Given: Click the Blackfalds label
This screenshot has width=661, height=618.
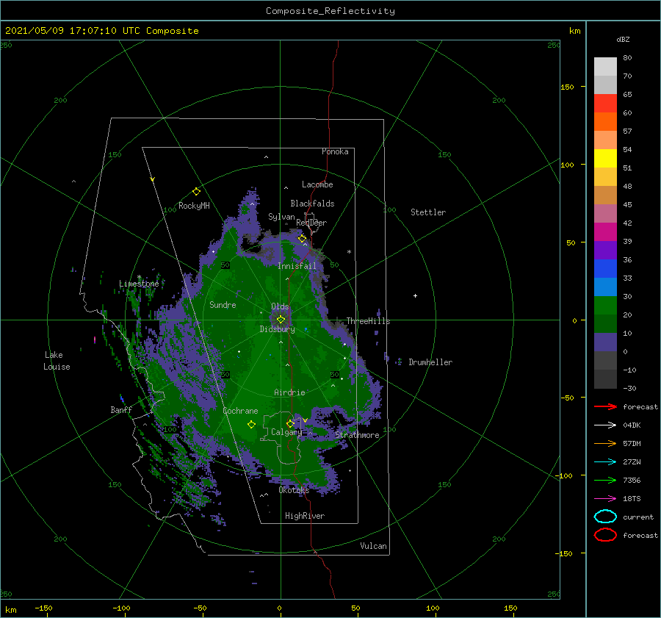Looking at the screenshot, I should click(x=312, y=204).
